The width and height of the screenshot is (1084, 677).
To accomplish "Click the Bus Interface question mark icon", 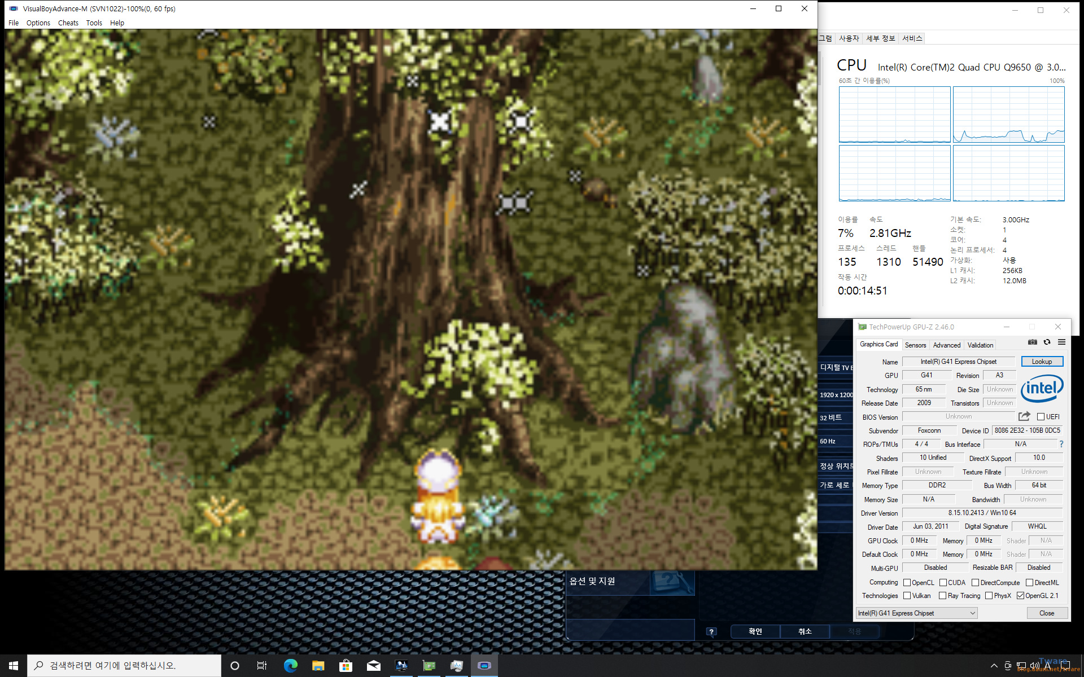I will [x=1061, y=444].
